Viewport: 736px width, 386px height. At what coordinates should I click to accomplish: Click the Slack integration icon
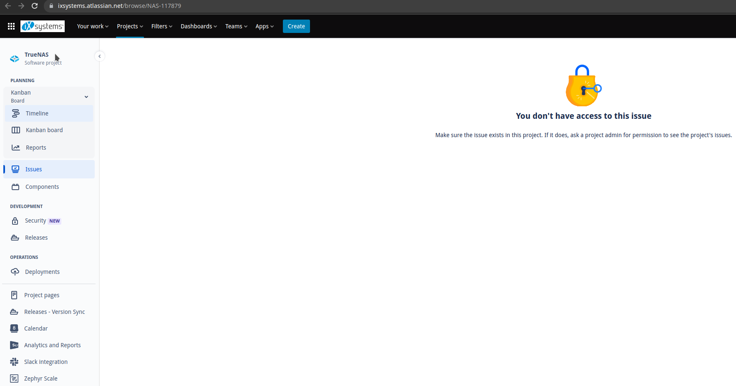click(x=14, y=362)
